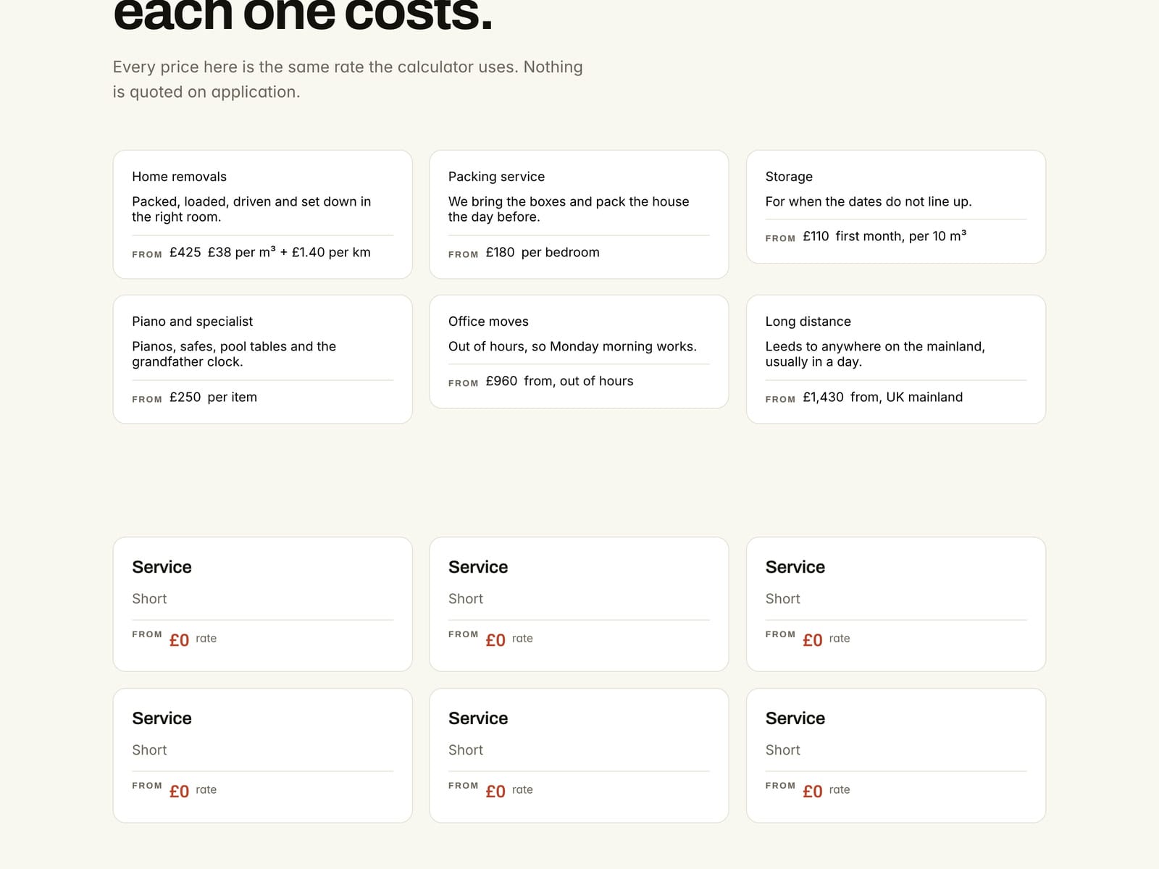This screenshot has width=1159, height=869.
Task: Click the Storage card description text
Action: click(869, 201)
